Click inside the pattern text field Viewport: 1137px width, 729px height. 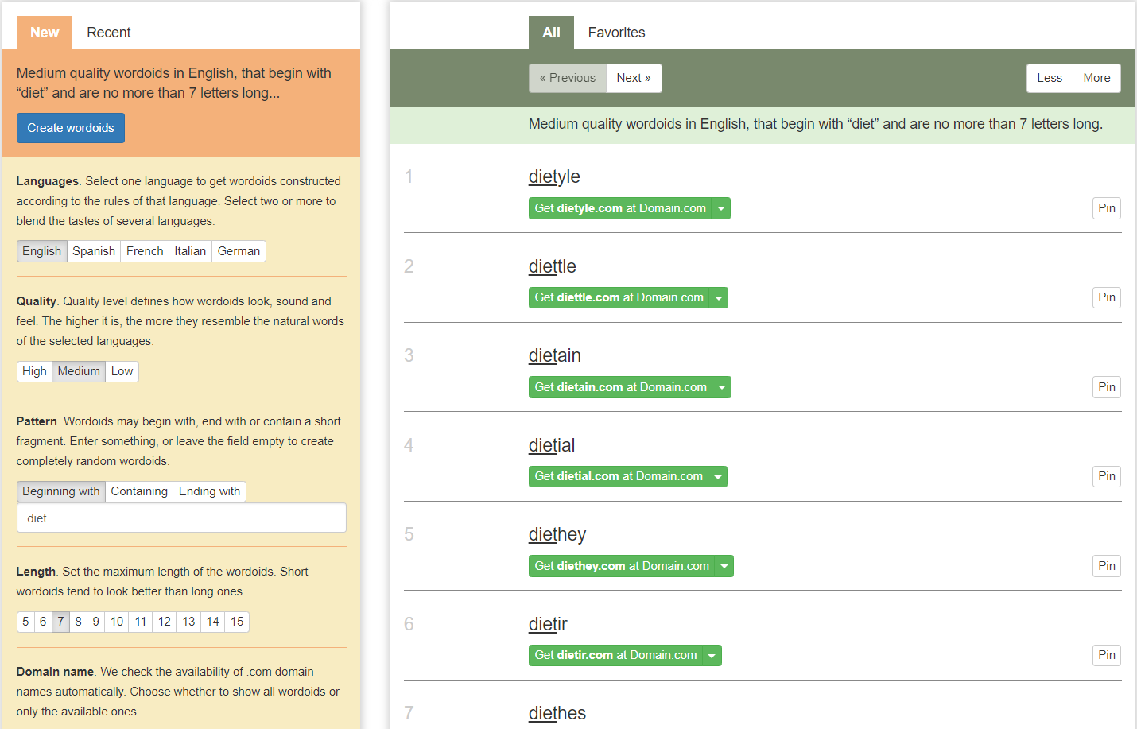181,518
